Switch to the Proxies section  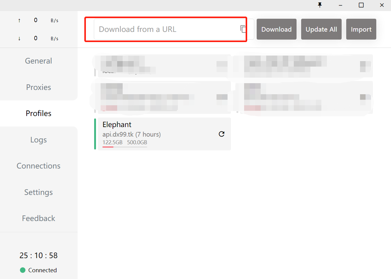[x=38, y=87]
